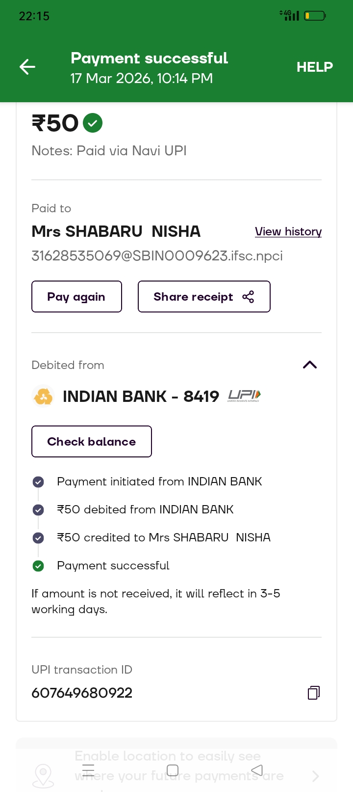The height and width of the screenshot is (792, 353).
Task: Open HELP in the top bar
Action: 314,67
